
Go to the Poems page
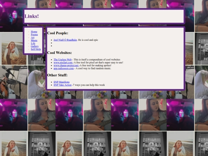coord(34,35)
